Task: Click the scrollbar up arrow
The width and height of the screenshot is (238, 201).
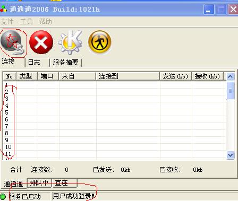Action: click(230, 77)
